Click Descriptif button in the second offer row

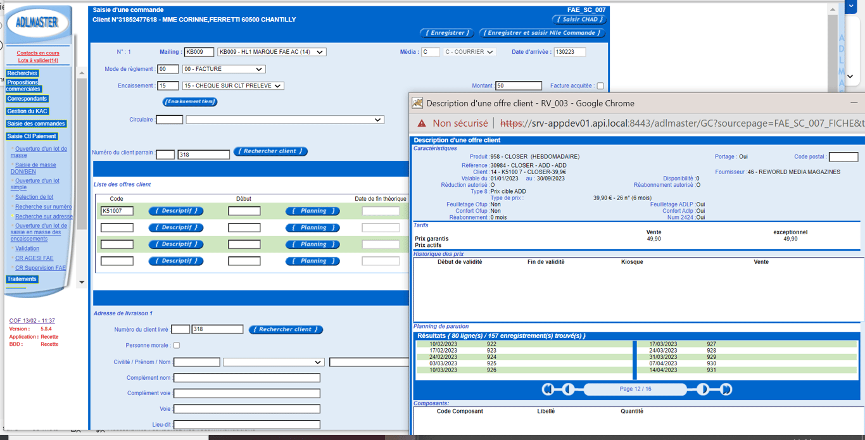click(x=176, y=227)
